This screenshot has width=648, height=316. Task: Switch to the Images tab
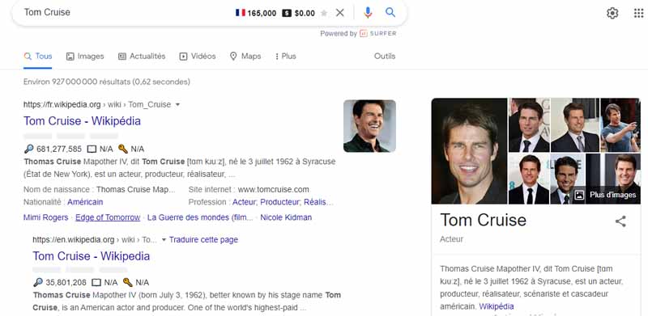85,57
